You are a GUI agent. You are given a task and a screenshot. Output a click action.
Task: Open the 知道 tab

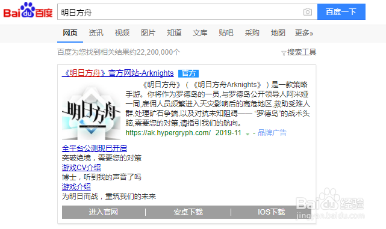(174, 33)
